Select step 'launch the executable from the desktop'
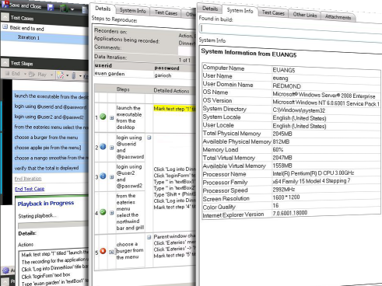The width and height of the screenshot is (382, 286). 51,96
